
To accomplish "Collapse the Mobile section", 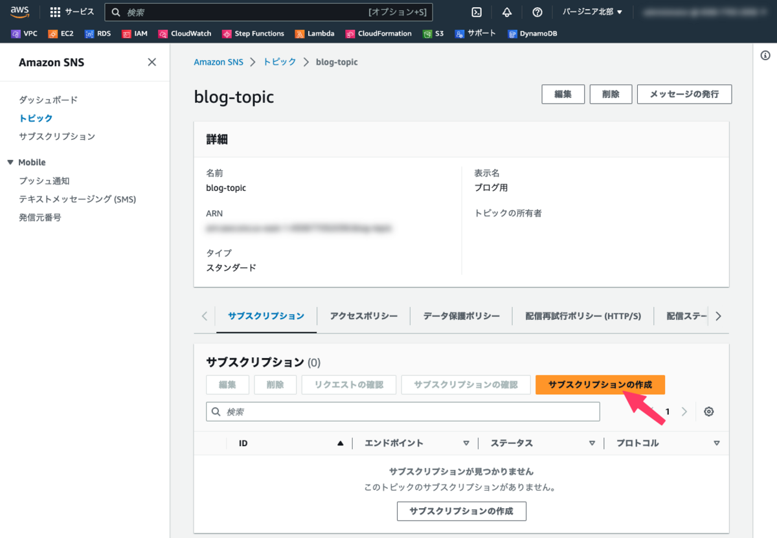I will pyautogui.click(x=10, y=163).
